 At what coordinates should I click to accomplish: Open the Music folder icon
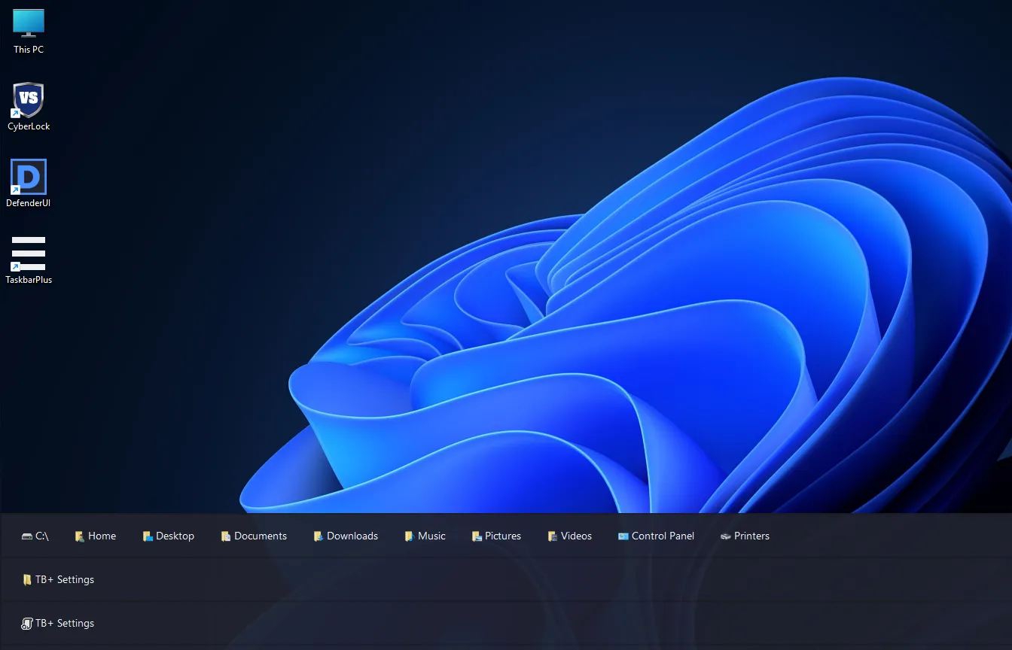click(425, 536)
